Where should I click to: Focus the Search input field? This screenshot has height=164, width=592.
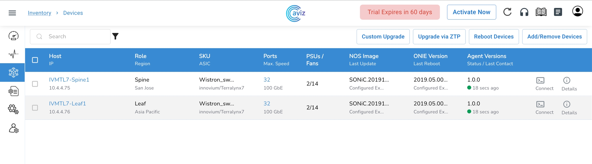point(75,37)
